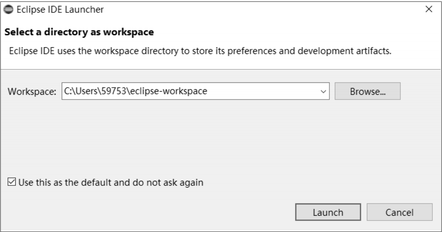This screenshot has width=442, height=232.
Task: Click blank title bar space beside the title
Action: tap(253, 10)
